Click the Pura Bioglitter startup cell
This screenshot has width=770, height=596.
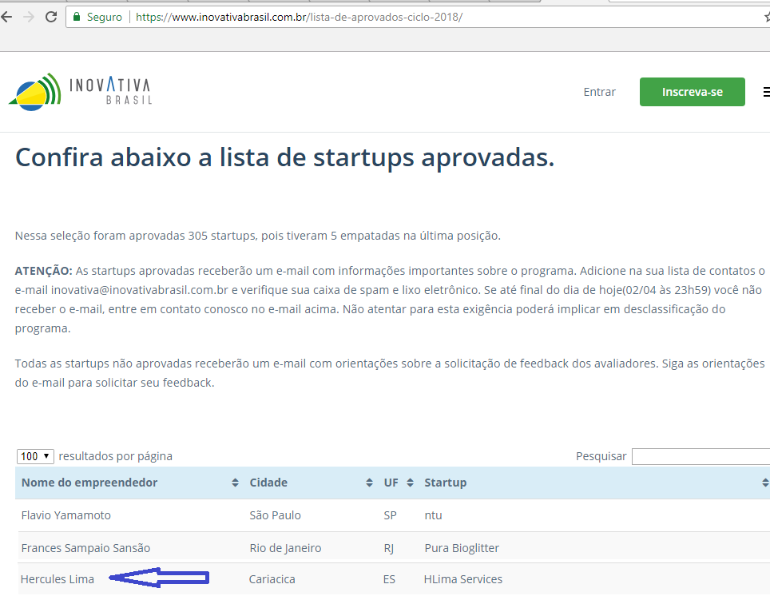[462, 548]
